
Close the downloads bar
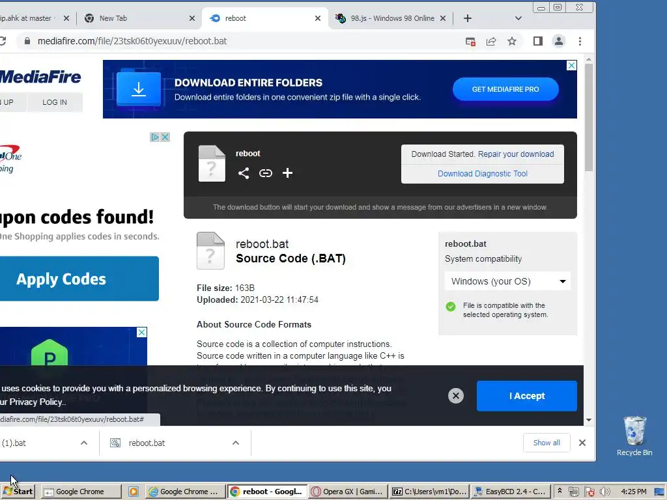pyautogui.click(x=582, y=443)
